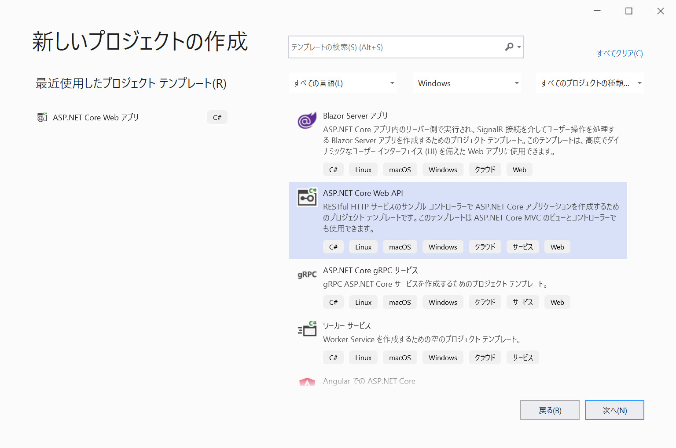The height and width of the screenshot is (448, 676).
Task: Open recent ASP.NET Core Web アプリ template
Action: click(96, 118)
